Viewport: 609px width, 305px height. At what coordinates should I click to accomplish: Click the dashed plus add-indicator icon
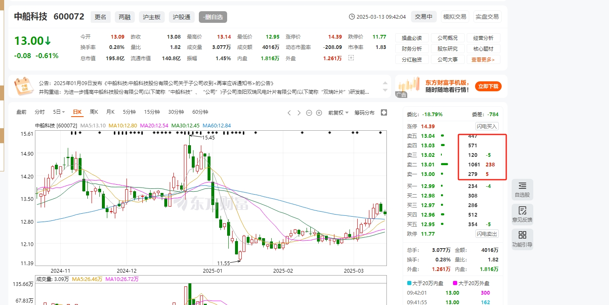[351, 58]
